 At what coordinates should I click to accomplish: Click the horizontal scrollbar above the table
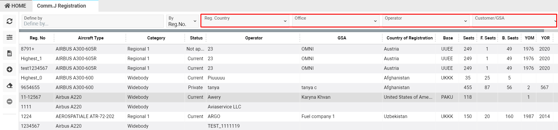[281, 31]
